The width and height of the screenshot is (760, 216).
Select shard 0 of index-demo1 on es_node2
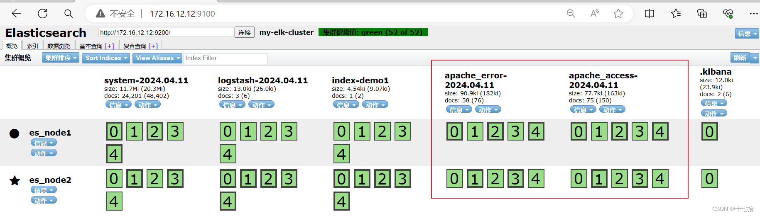click(x=341, y=179)
